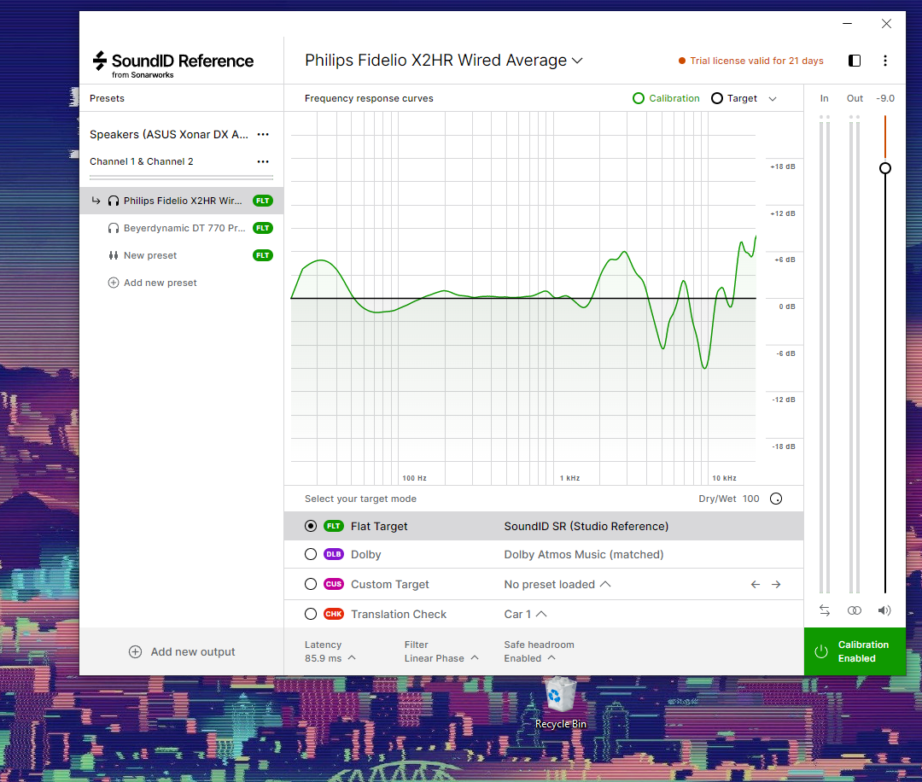Minimize the SoundID Reference window
The width and height of the screenshot is (922, 782).
(848, 24)
